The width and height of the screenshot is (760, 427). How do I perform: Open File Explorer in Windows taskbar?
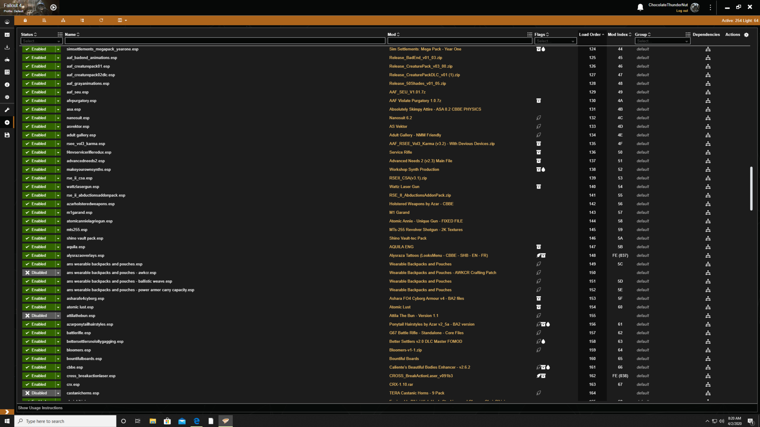click(x=152, y=421)
